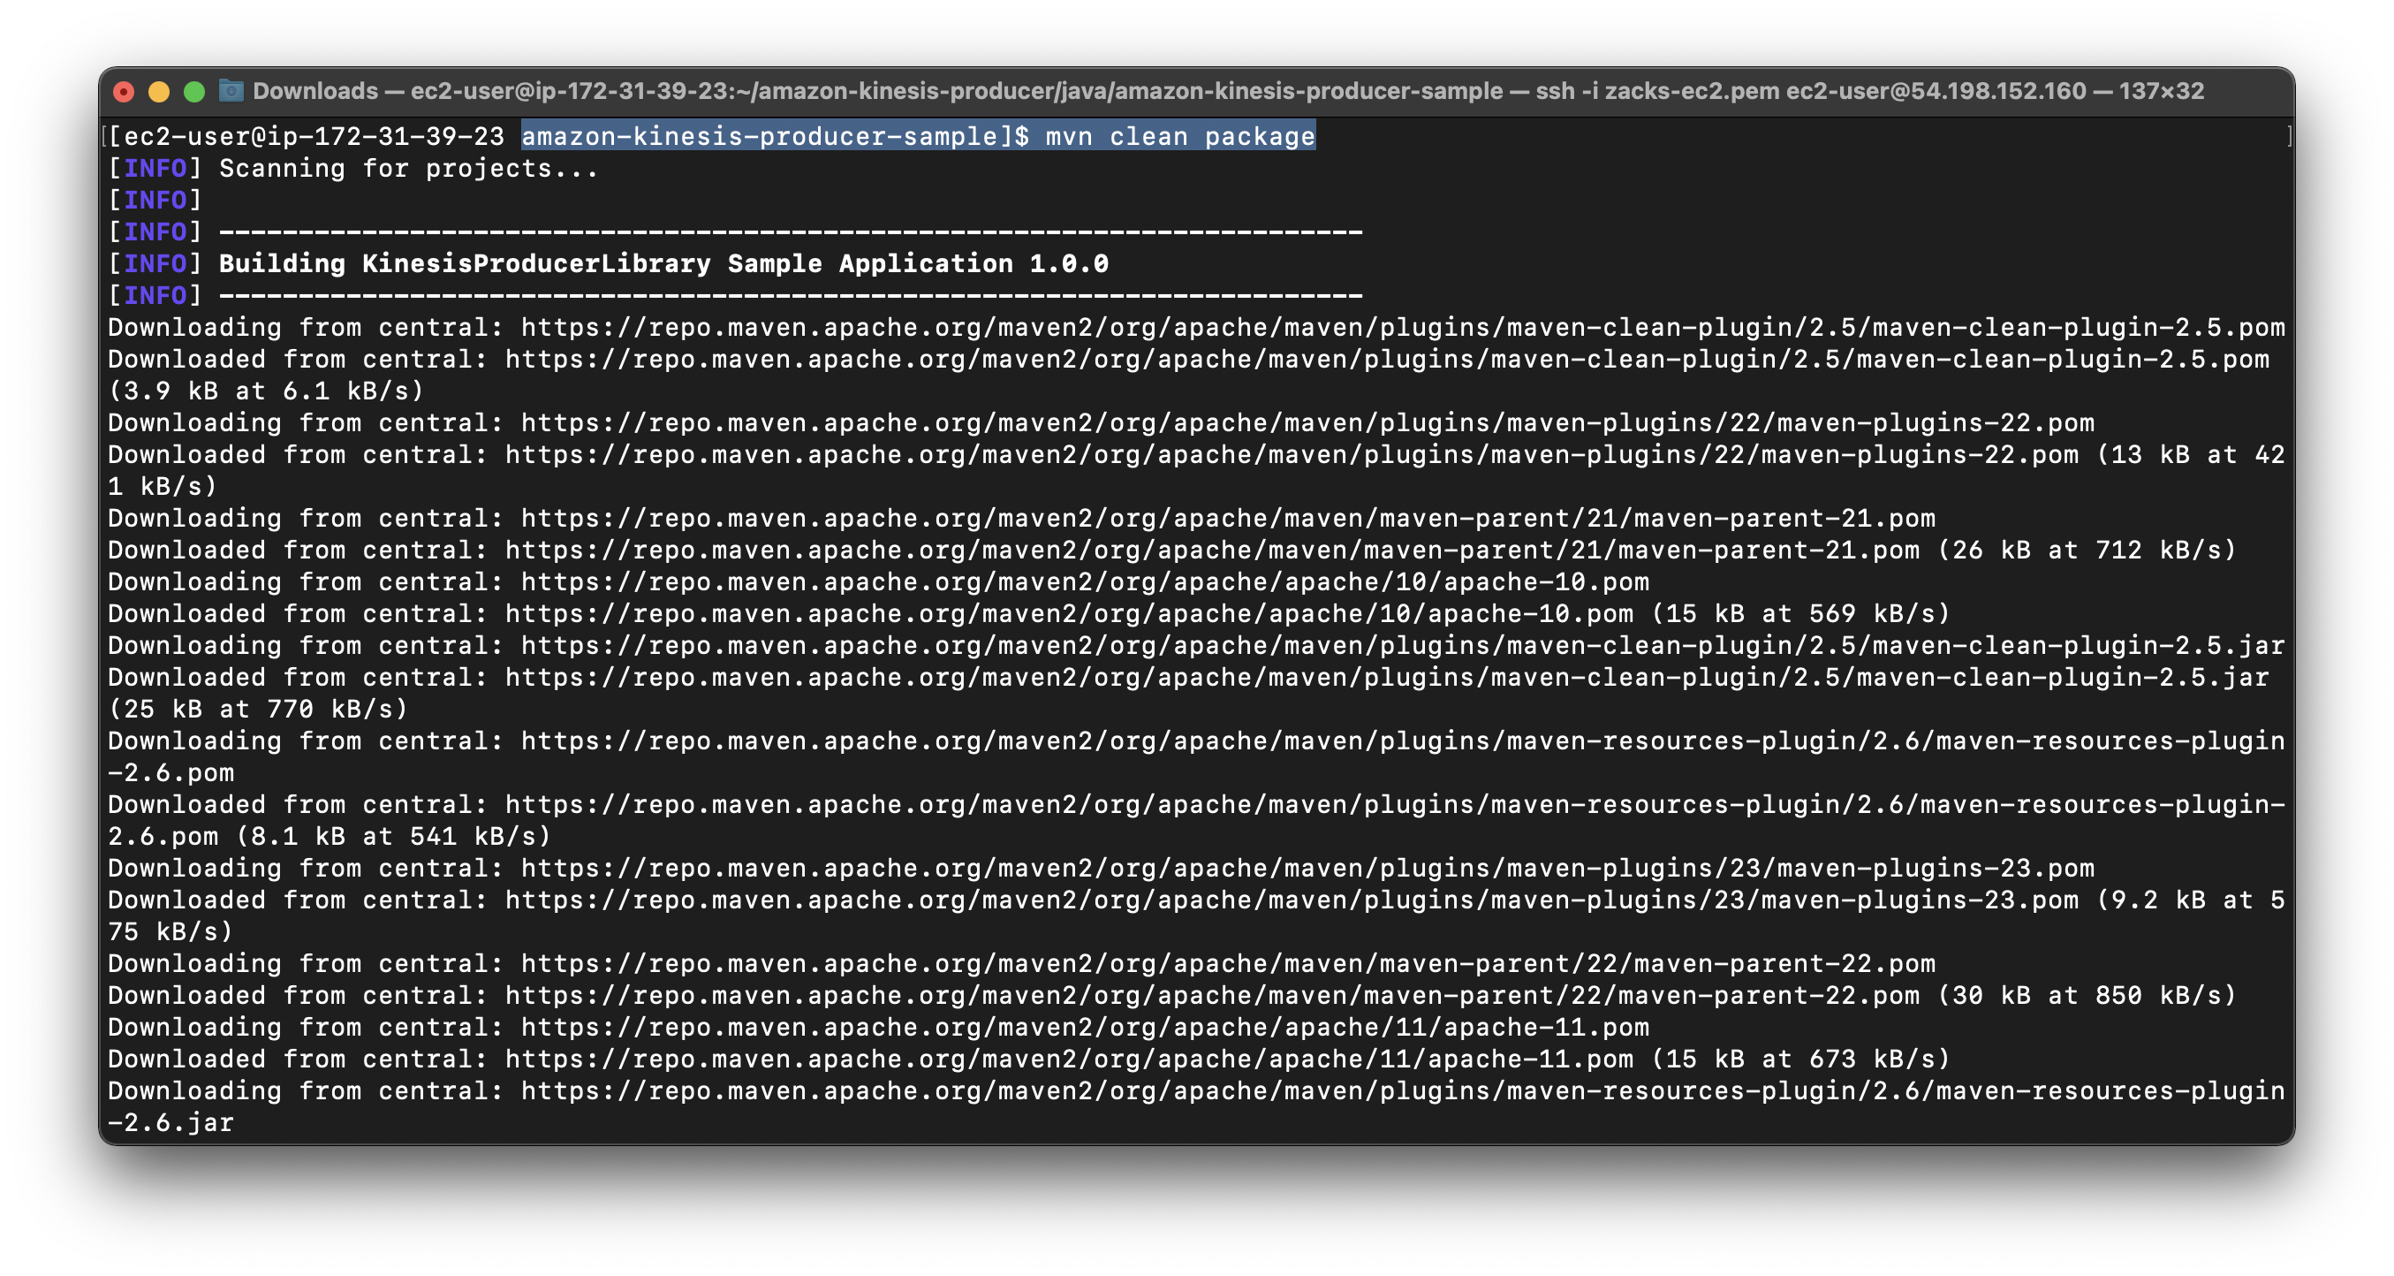Click the Downloads folder icon in title bar
The height and width of the screenshot is (1276, 2394).
pos(231,91)
